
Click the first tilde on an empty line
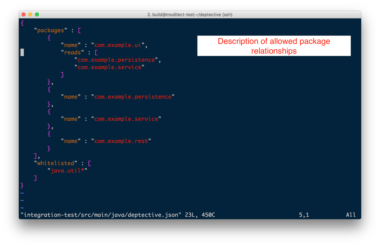(22, 192)
